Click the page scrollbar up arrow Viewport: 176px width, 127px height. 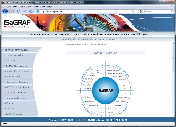[x=173, y=43]
